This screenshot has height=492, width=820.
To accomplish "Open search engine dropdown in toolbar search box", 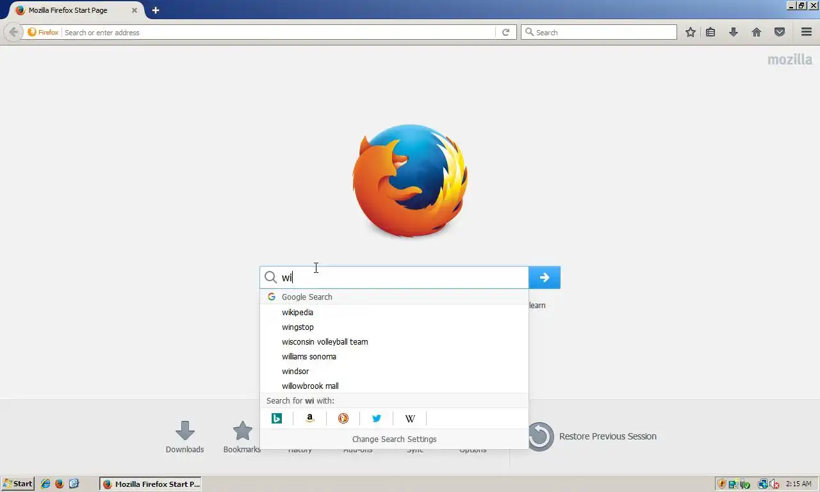I will click(x=530, y=32).
